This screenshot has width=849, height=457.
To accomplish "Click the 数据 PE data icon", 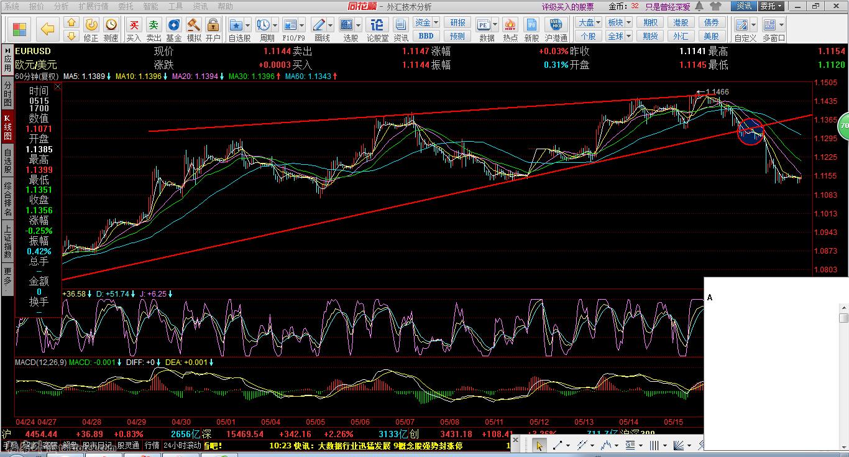I will [x=484, y=25].
